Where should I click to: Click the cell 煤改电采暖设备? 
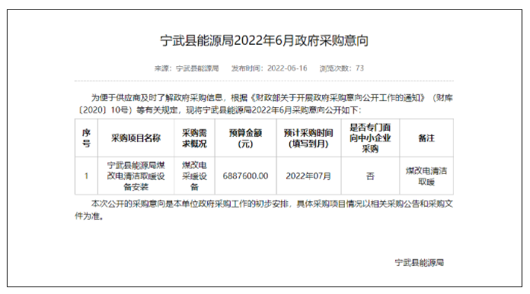pyautogui.click(x=194, y=176)
